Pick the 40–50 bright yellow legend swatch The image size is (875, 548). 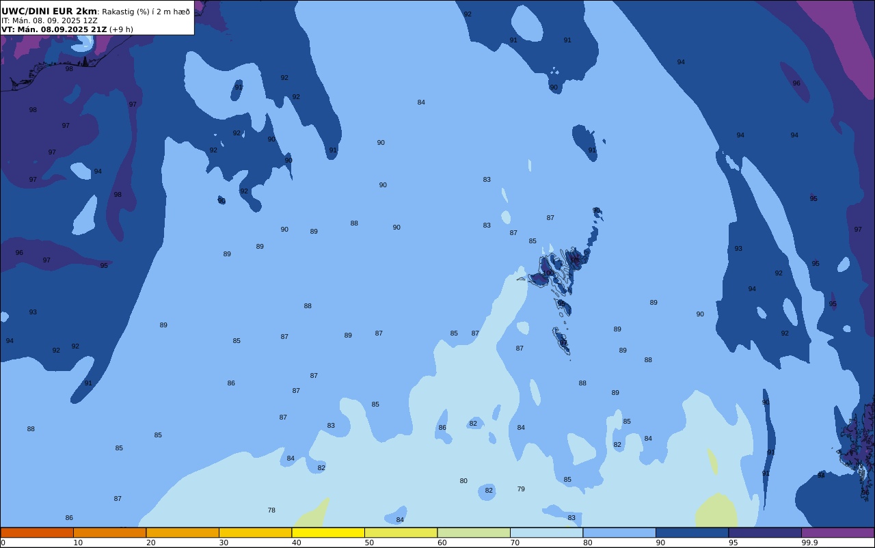(x=328, y=532)
